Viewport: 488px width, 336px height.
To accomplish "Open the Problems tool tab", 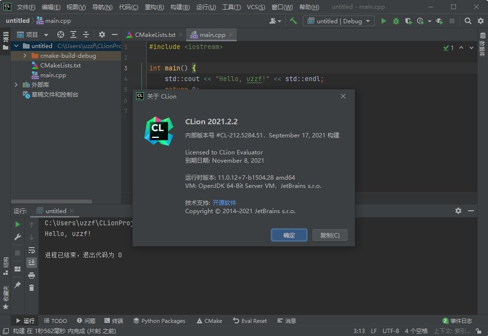I will pos(86,321).
